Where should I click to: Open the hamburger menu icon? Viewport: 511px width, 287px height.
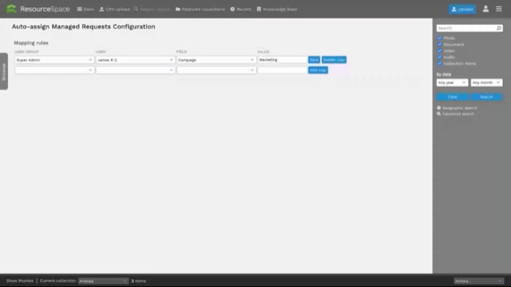(x=498, y=9)
